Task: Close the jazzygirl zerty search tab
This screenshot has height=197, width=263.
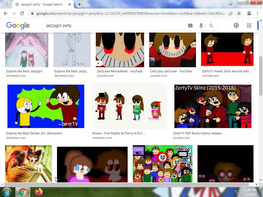Action: tap(69, 5)
